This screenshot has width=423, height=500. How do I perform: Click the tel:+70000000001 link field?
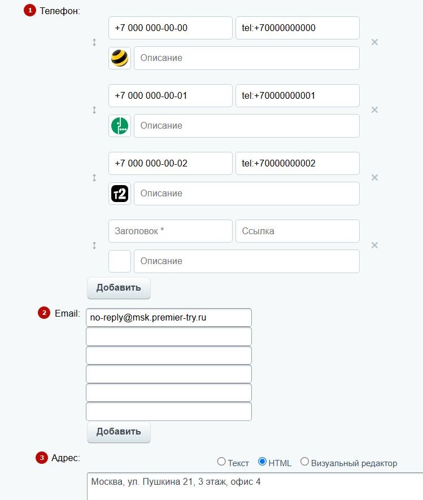point(297,96)
